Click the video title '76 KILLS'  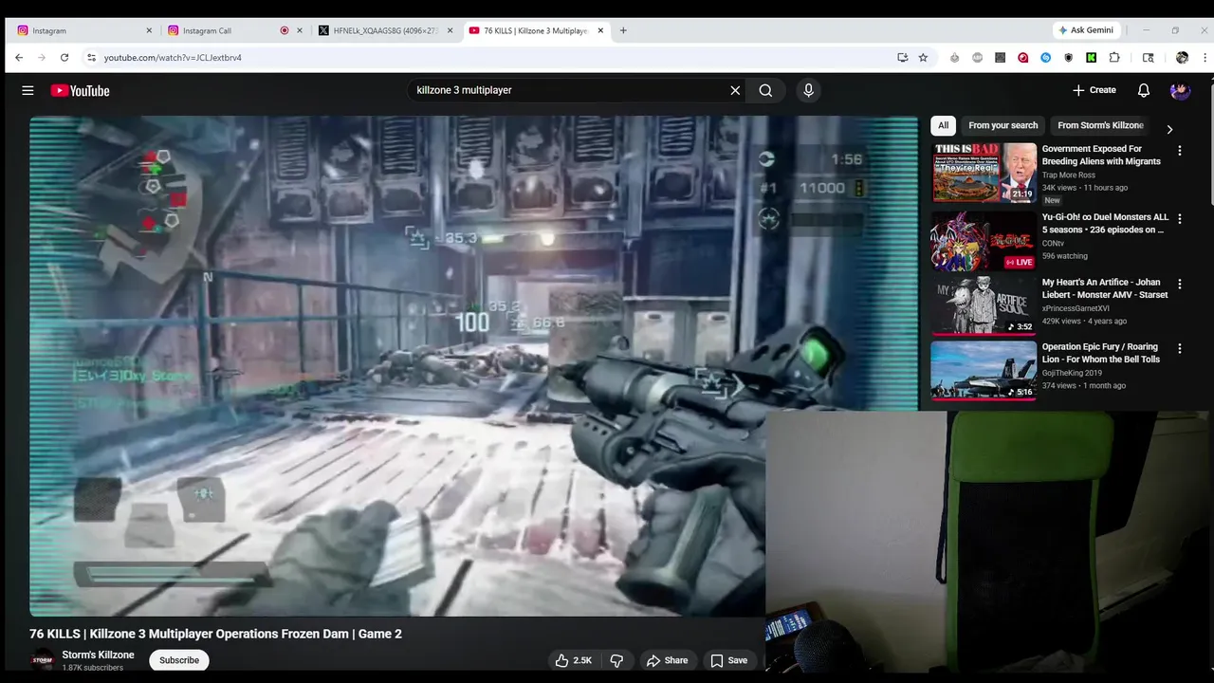(215, 634)
